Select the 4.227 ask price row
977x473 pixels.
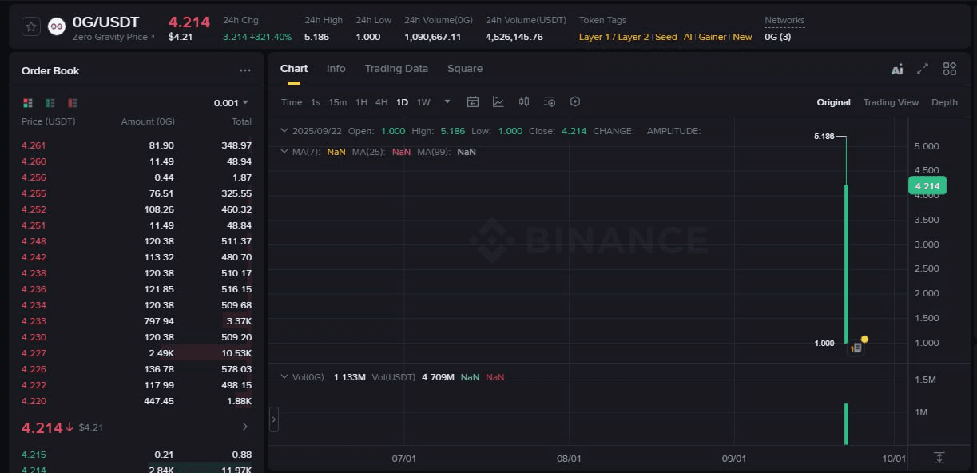[x=137, y=353]
